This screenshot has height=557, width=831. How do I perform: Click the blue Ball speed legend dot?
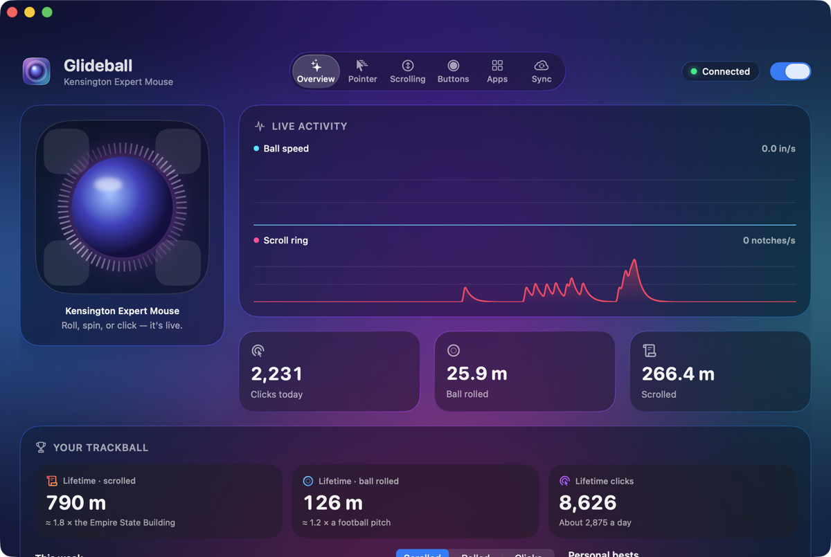click(x=256, y=149)
